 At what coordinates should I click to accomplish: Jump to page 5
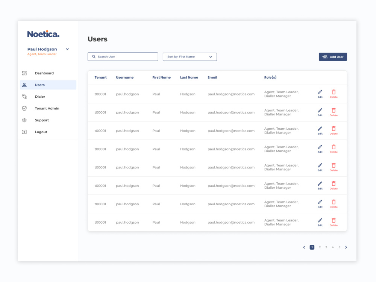point(339,247)
